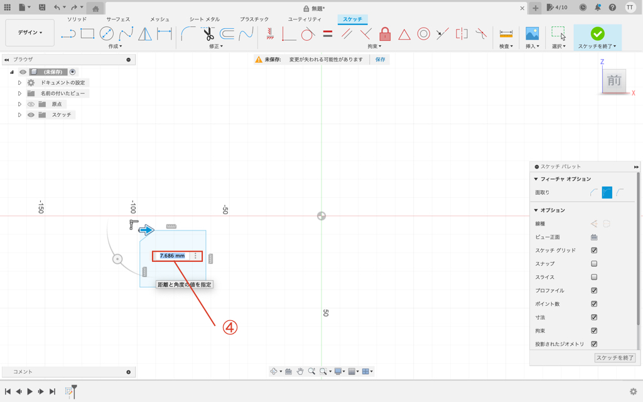643x402 pixels.
Task: Add a new document tab with plus
Action: (535, 8)
